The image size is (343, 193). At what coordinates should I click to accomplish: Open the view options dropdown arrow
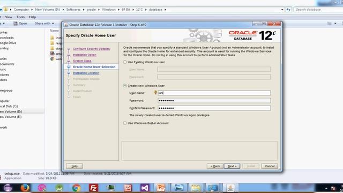[335, 24]
